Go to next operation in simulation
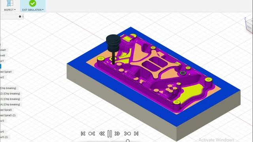253x142 pixels. [x=127, y=134]
